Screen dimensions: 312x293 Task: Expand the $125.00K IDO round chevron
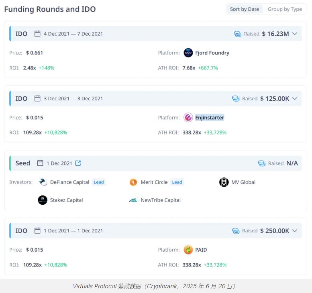point(295,98)
